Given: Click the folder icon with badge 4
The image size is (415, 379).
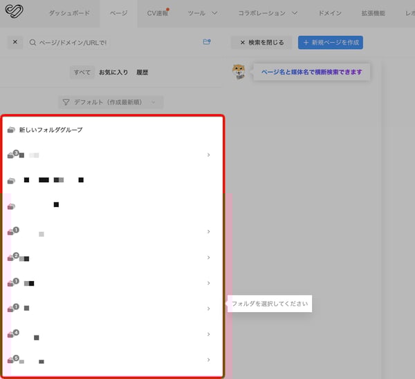Looking at the screenshot, I should point(11,335).
